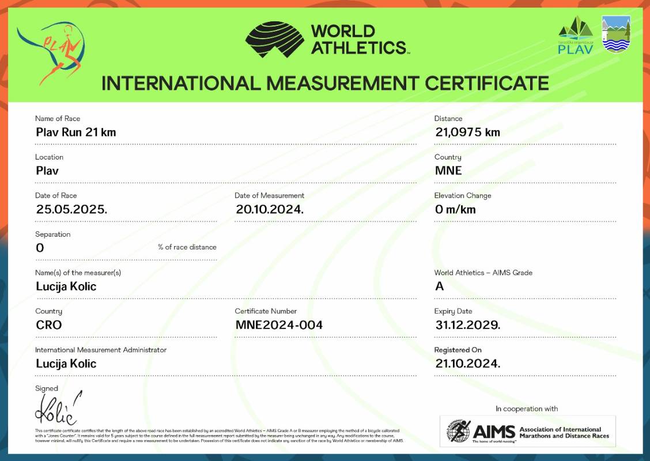Click the Plav municipal coat of arms
The height and width of the screenshot is (461, 650).
(x=616, y=34)
